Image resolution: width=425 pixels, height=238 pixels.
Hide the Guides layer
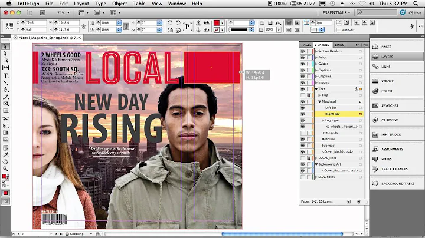tap(302, 64)
